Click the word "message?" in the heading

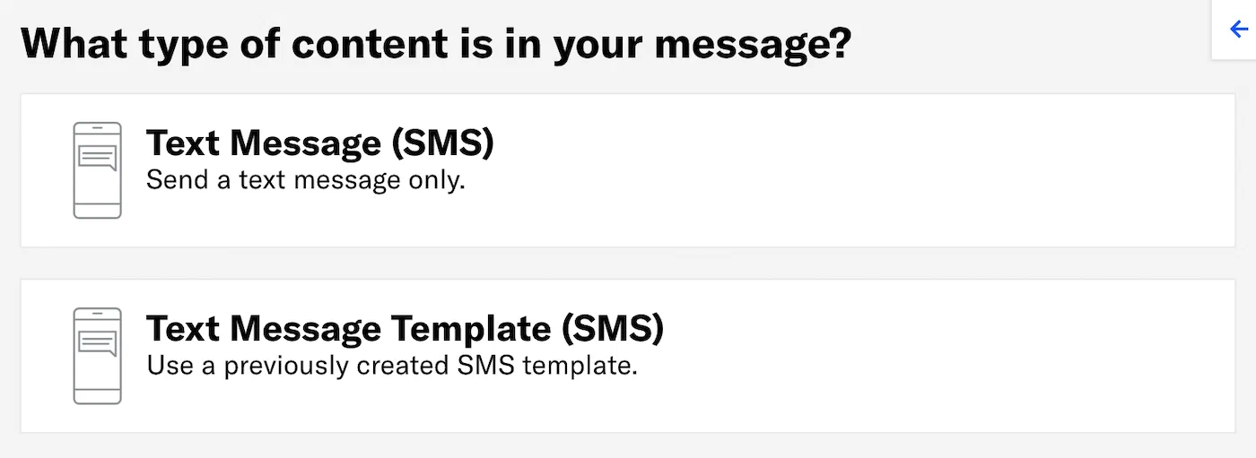point(752,43)
